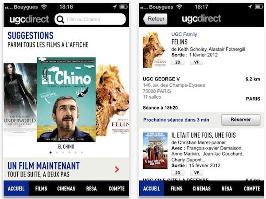
Task: Select the VF badge under Felins
Action: (196, 62)
